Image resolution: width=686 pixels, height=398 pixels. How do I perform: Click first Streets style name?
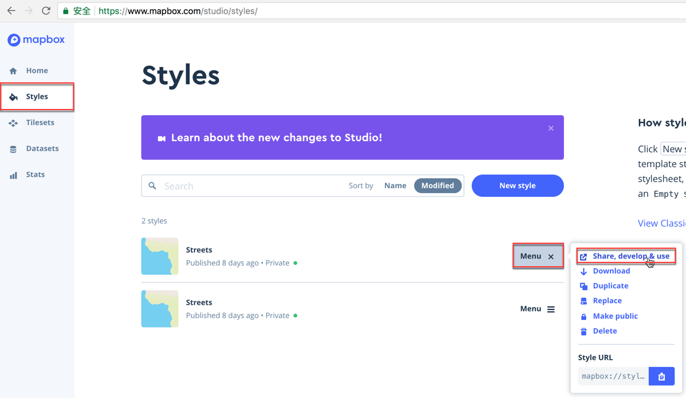[x=199, y=249]
